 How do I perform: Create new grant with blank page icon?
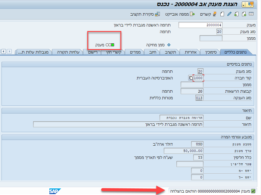222,14
